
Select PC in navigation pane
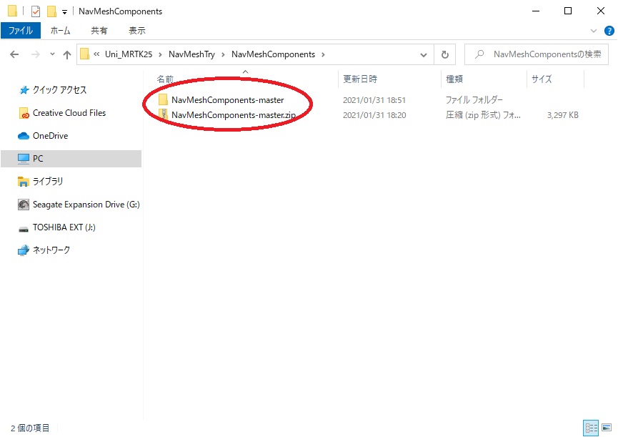[x=71, y=159]
